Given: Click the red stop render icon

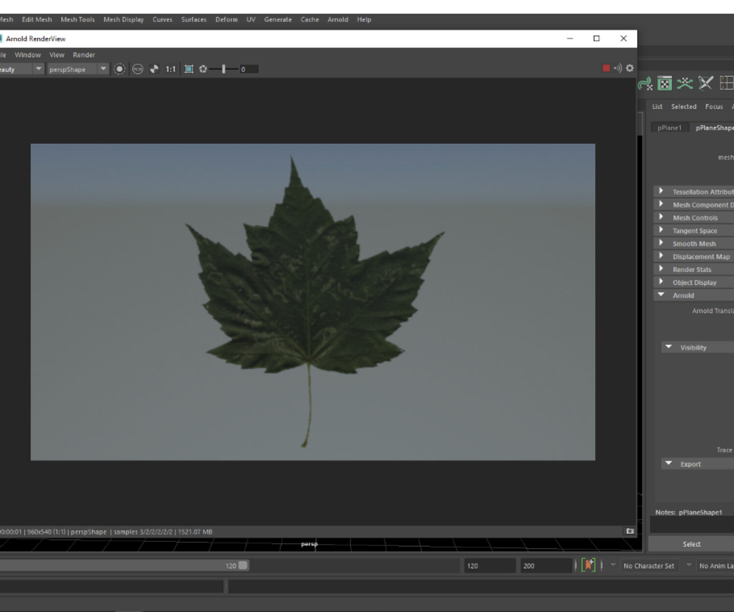Looking at the screenshot, I should [606, 69].
